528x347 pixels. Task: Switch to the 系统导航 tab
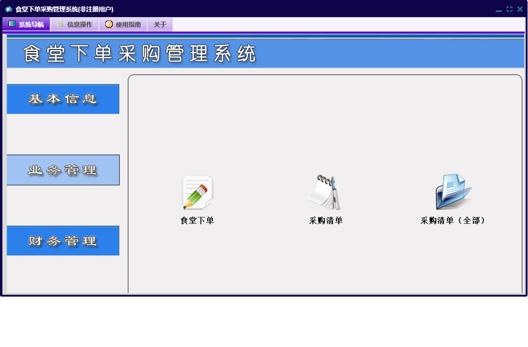click(x=26, y=24)
